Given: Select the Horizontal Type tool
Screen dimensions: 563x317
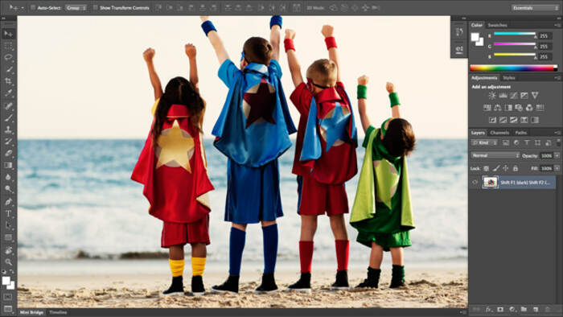Looking at the screenshot, I should coord(8,213).
